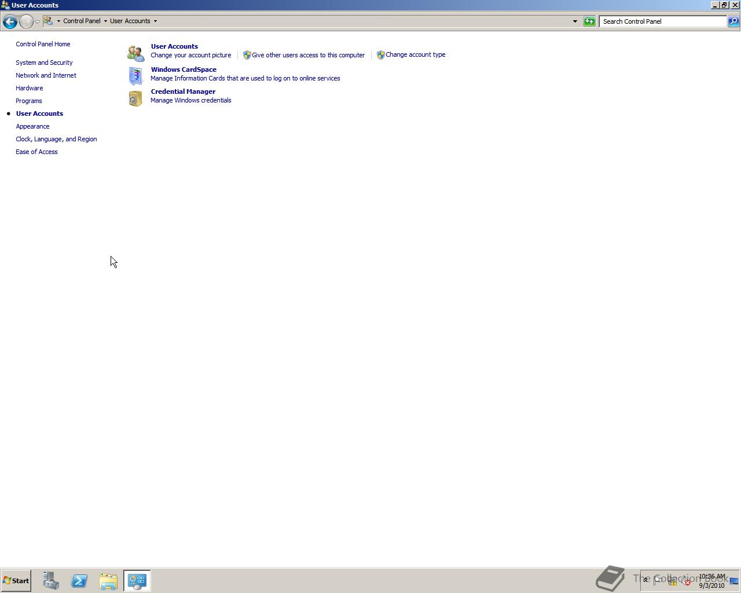Launch PowerShell from the taskbar
The image size is (741, 593).
coord(79,581)
